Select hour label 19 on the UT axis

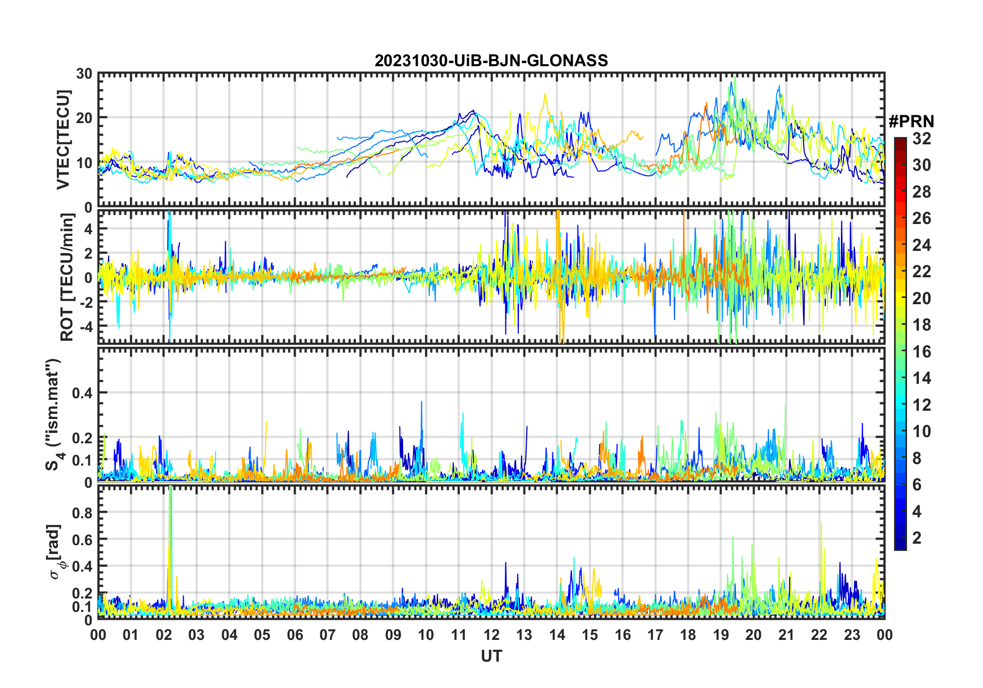721,635
